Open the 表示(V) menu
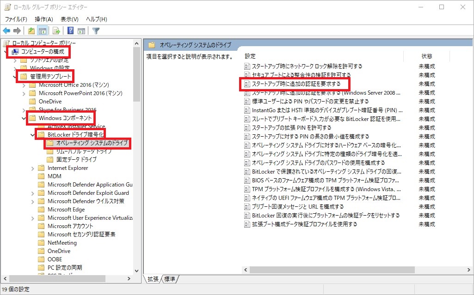Image resolution: width=474 pixels, height=295 pixels. (69, 19)
